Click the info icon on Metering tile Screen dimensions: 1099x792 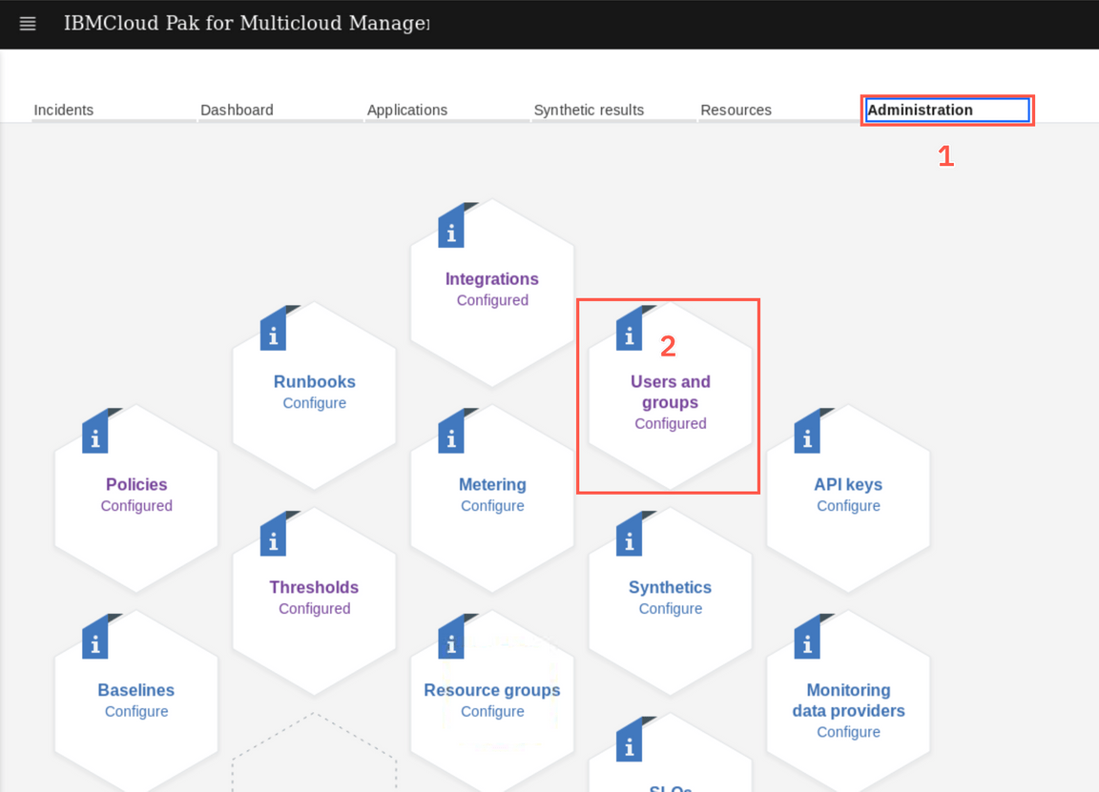[451, 436]
